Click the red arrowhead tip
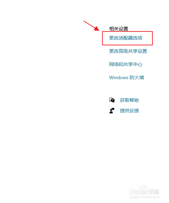169x203 pixels. click(99, 30)
